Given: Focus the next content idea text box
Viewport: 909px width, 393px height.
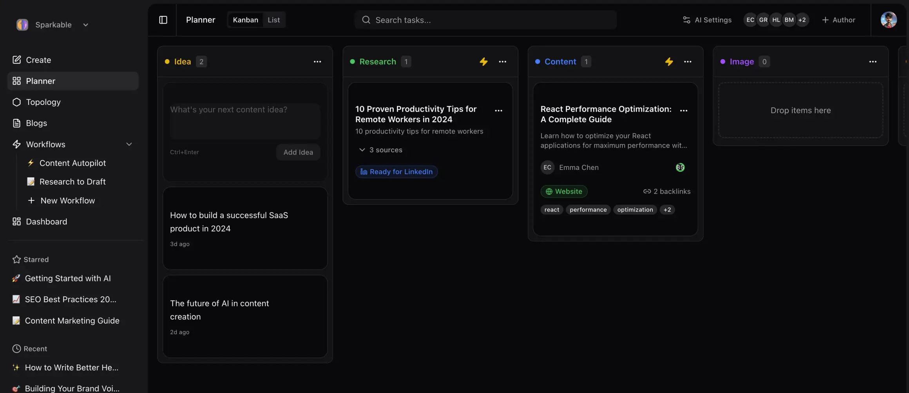Looking at the screenshot, I should (245, 121).
